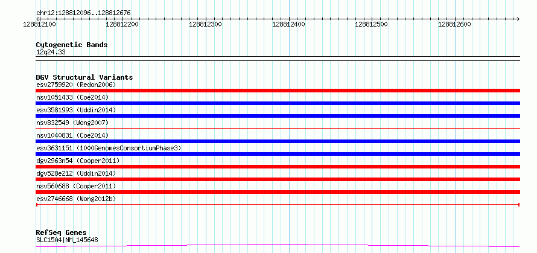The width and height of the screenshot is (537, 253).
Task: Click the thin esv2746668 (Wong2012b) line
Action: click(x=278, y=205)
